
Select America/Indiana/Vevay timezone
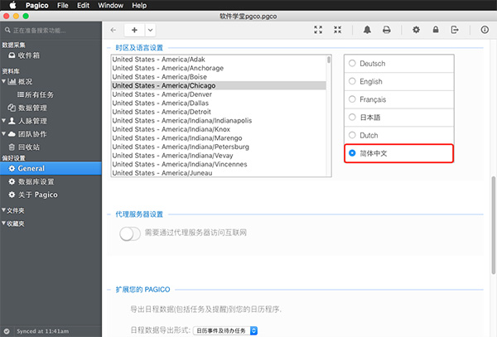coord(219,156)
